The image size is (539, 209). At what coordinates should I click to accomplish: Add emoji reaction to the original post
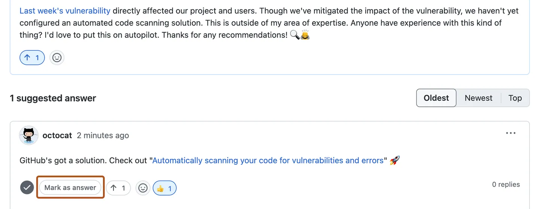[x=57, y=58]
